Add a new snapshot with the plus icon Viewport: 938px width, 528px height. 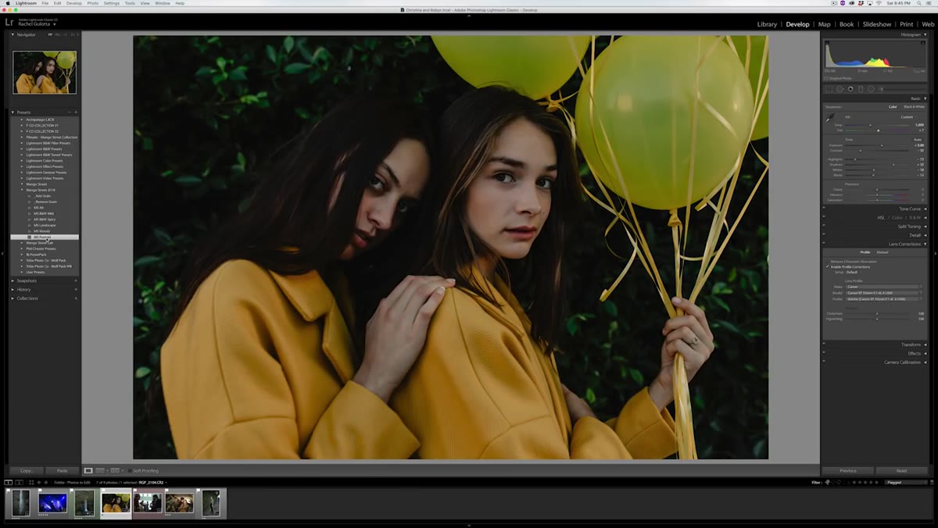[x=76, y=280]
